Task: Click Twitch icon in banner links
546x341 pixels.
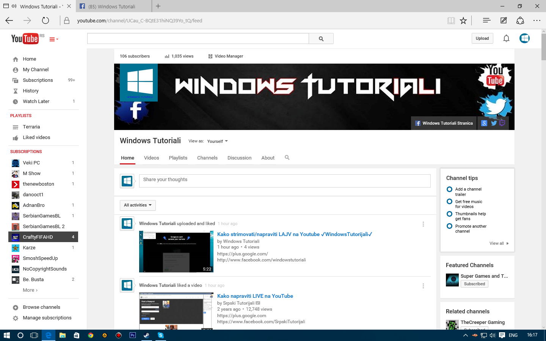Action: click(502, 123)
